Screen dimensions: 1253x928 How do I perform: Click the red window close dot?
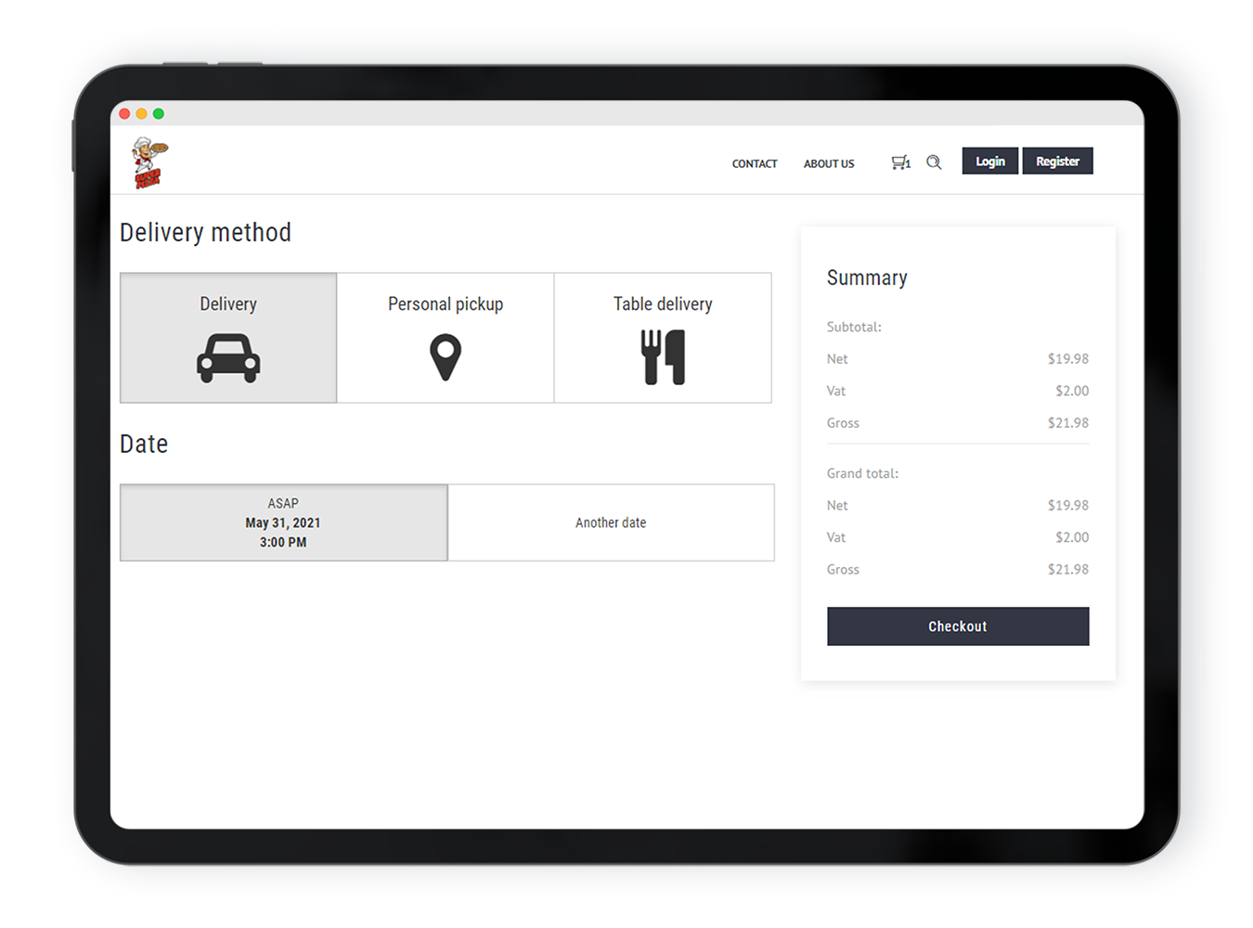[x=124, y=114]
